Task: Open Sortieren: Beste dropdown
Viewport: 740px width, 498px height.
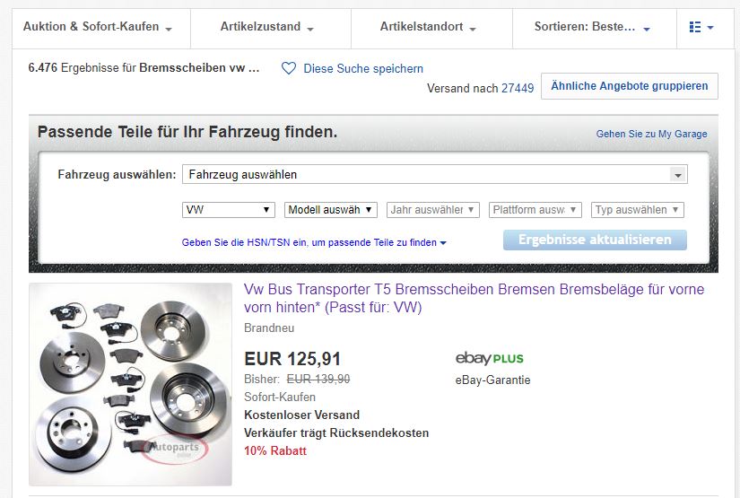Action: click(x=592, y=27)
